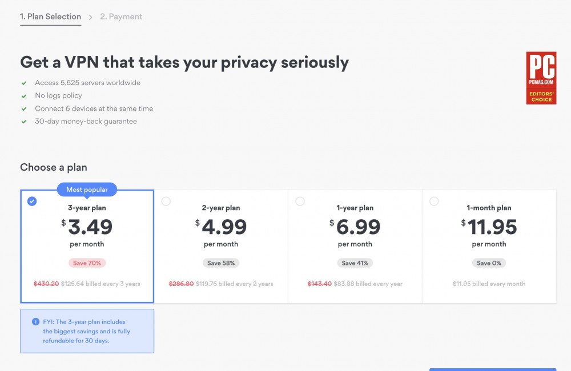Click checkmark beside Connect 6 devices
The height and width of the screenshot is (371, 571).
tap(24, 109)
